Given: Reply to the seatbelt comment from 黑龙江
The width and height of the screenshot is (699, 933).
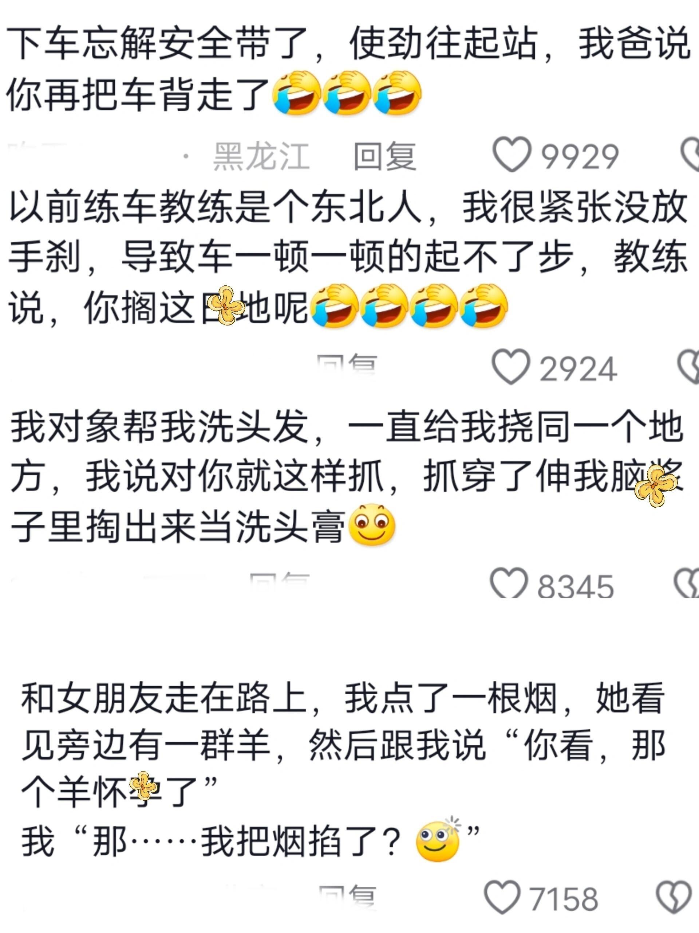Looking at the screenshot, I should coord(385,156).
